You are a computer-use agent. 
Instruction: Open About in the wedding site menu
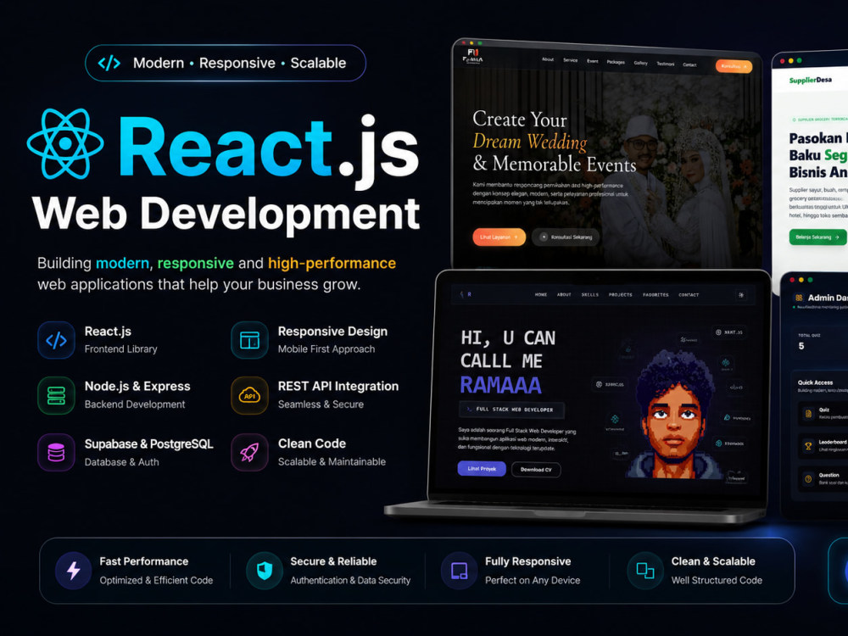coord(548,59)
